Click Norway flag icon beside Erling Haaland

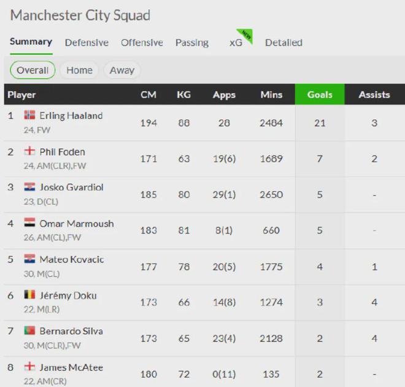coord(29,115)
